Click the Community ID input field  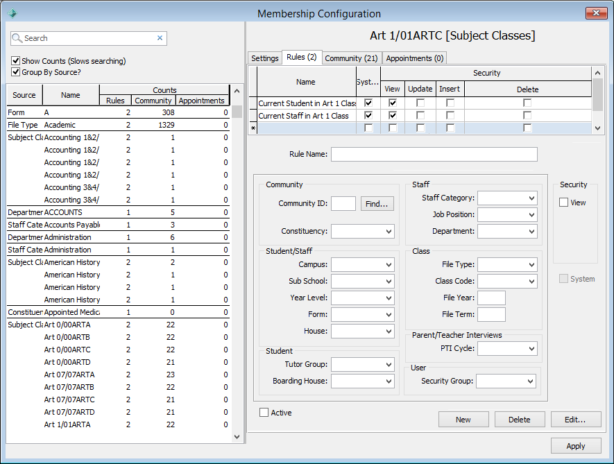click(343, 204)
